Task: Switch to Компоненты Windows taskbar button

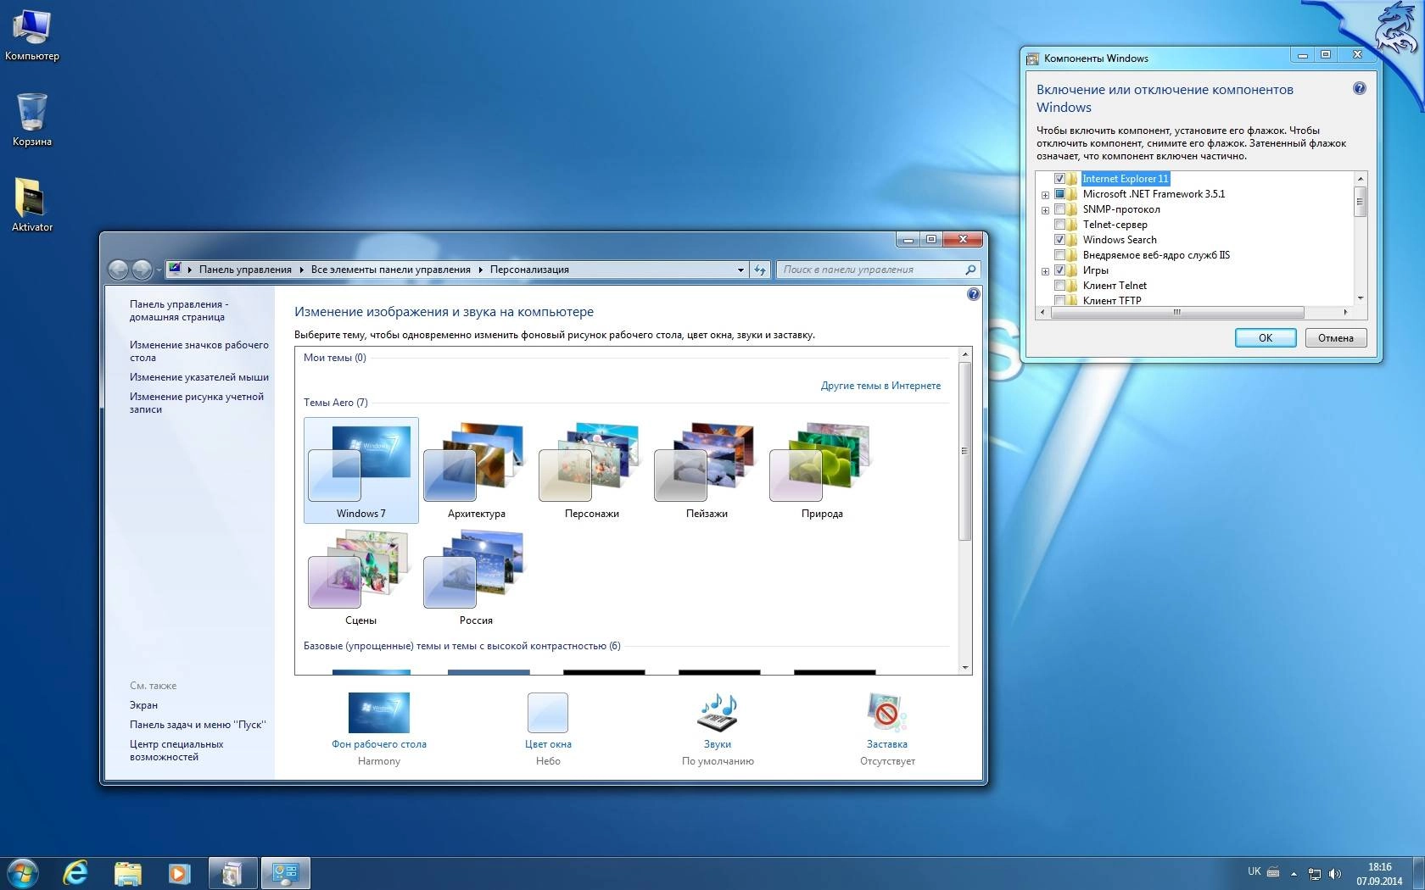Action: pos(233,873)
